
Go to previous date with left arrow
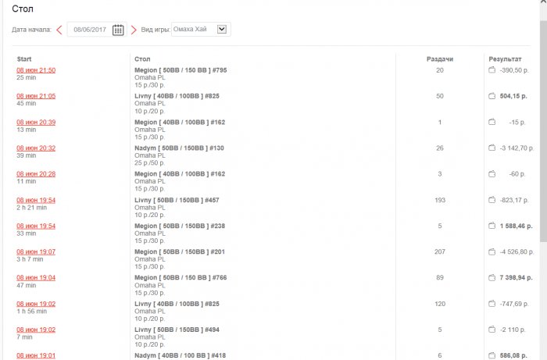coord(59,30)
